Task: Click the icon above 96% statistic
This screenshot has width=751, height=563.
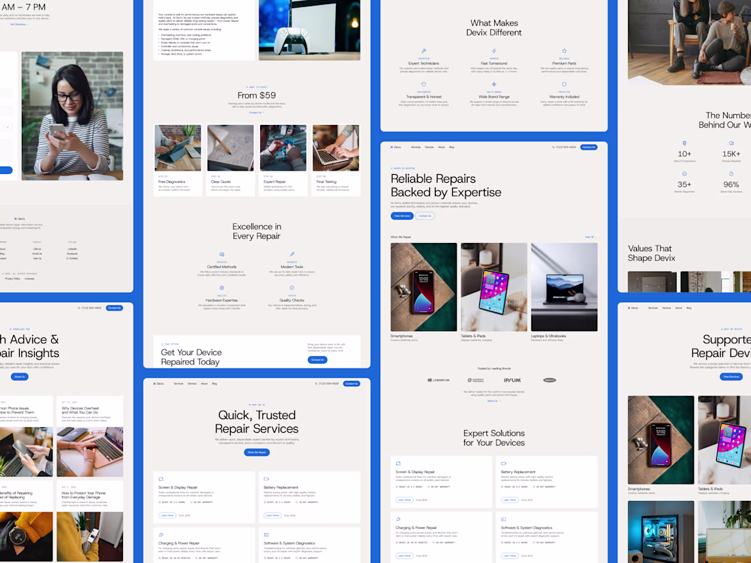Action: (x=731, y=174)
